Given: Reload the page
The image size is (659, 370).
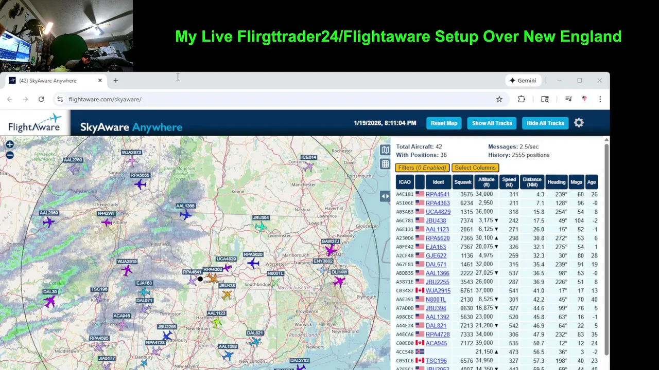Looking at the screenshot, I should coord(41,99).
